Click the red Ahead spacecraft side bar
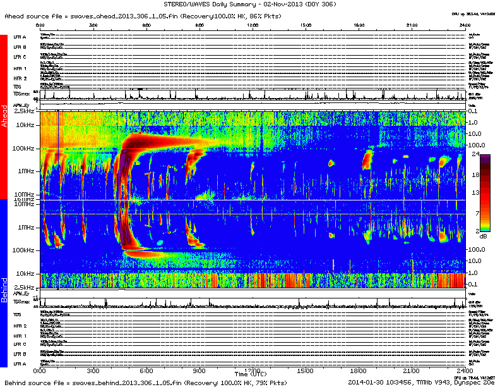500x387 pixels. (4, 117)
